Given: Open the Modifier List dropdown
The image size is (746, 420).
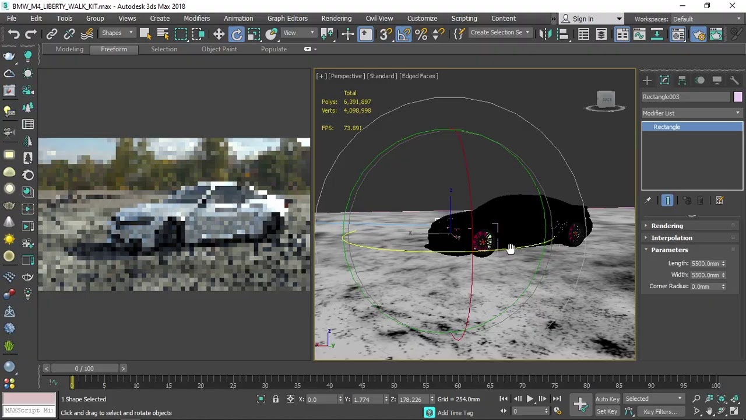Looking at the screenshot, I should (692, 113).
